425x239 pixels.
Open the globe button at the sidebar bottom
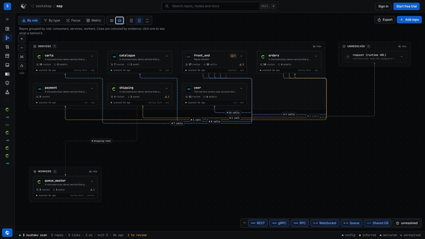tap(7, 233)
